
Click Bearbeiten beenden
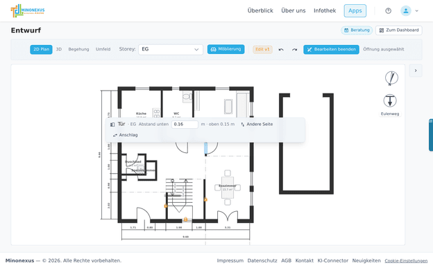point(331,50)
